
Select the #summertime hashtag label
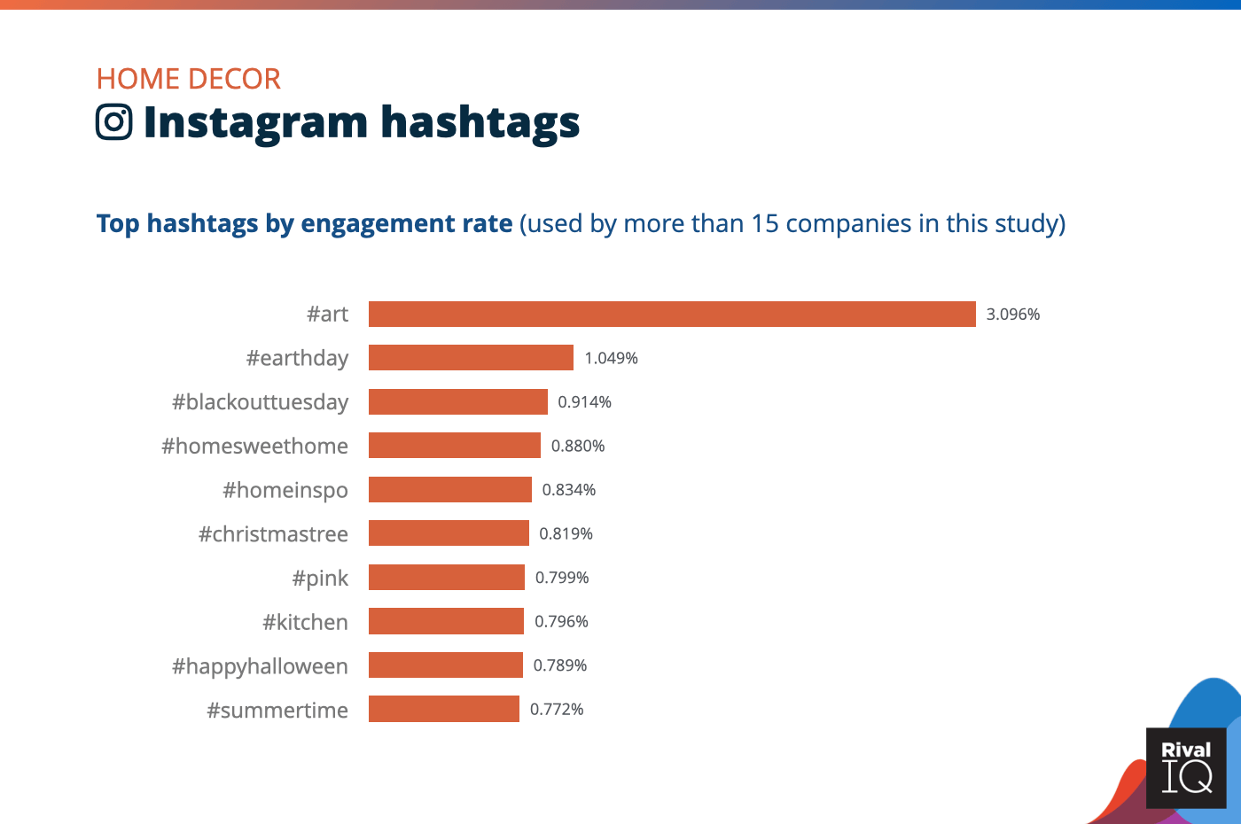(277, 710)
